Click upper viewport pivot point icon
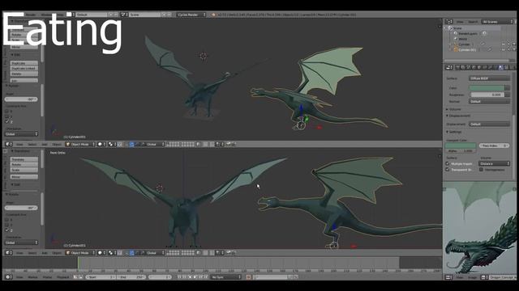Screen dimensions: 519x291 click(x=112, y=144)
